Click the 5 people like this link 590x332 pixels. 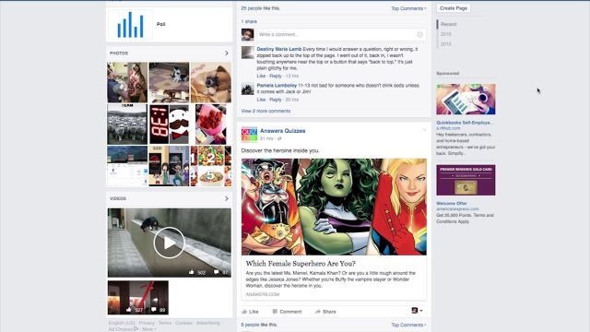[259, 325]
